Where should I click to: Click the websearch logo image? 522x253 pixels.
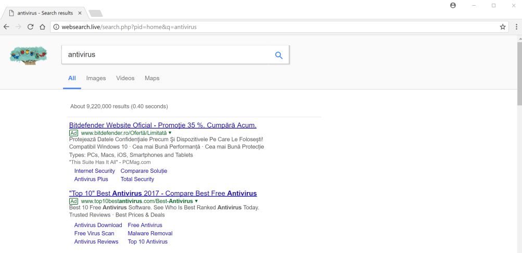[29, 55]
